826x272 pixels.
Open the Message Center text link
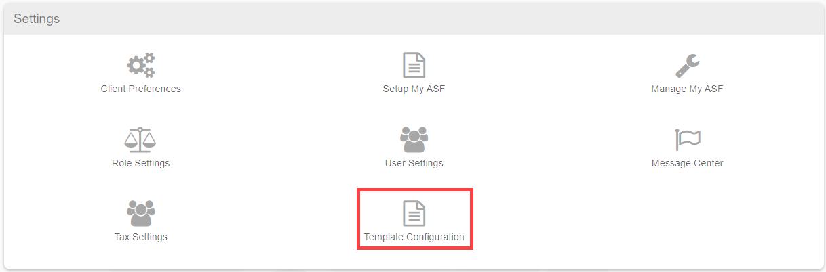tap(687, 163)
